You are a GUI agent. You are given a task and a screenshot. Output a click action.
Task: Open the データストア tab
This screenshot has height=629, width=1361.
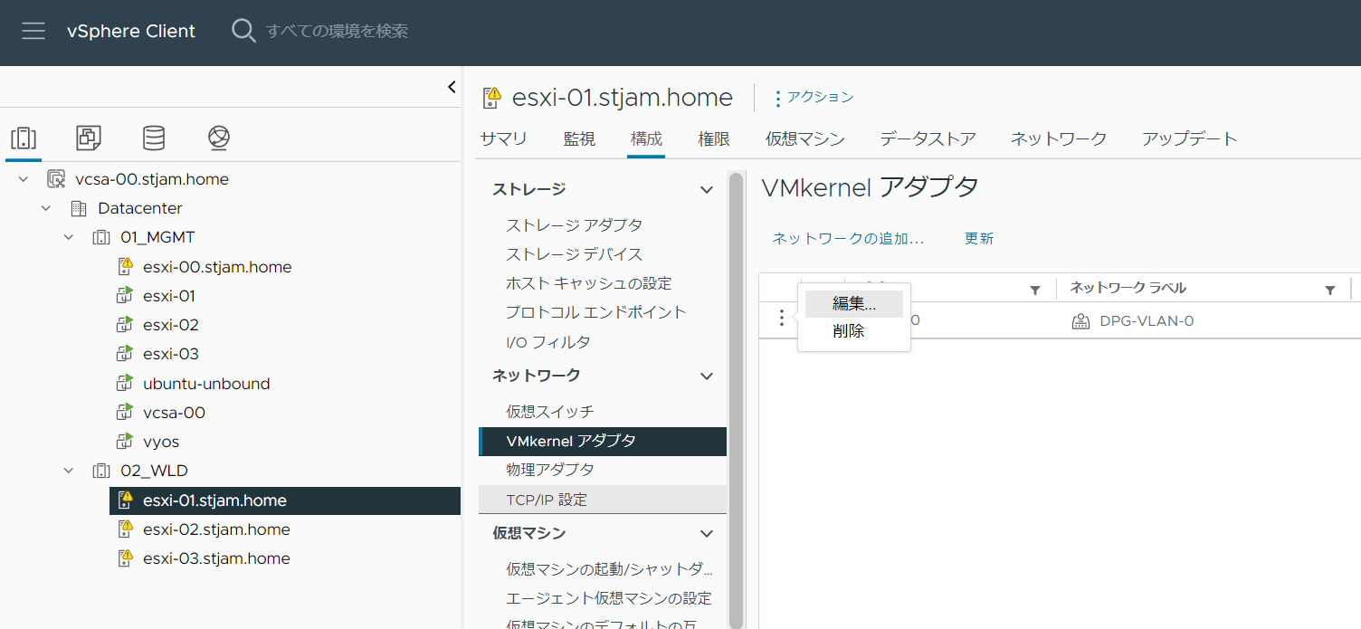coord(928,138)
